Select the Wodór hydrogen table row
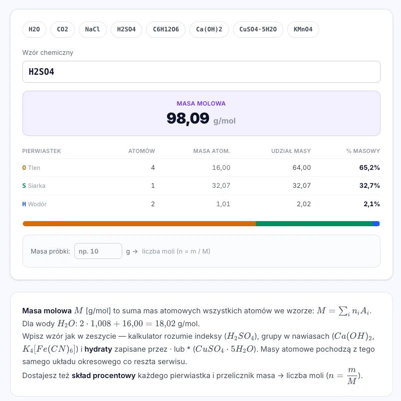This screenshot has width=401, height=401. click(x=201, y=204)
